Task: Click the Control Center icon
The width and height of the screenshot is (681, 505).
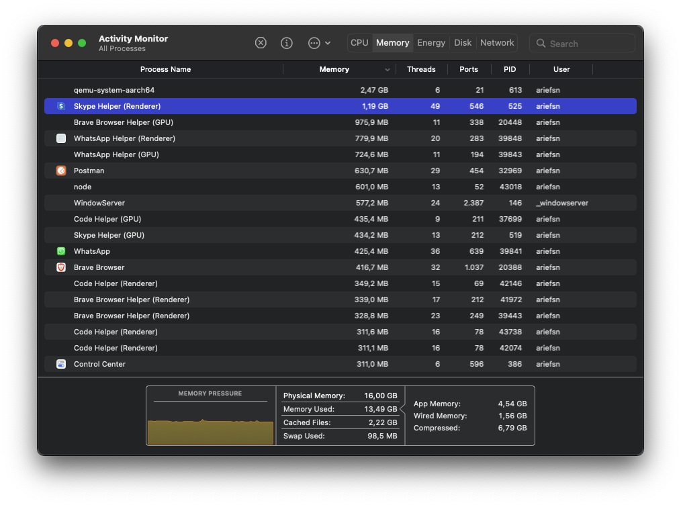Action: (61, 364)
